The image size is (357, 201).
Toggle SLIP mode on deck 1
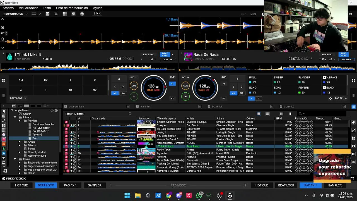pos(172,77)
